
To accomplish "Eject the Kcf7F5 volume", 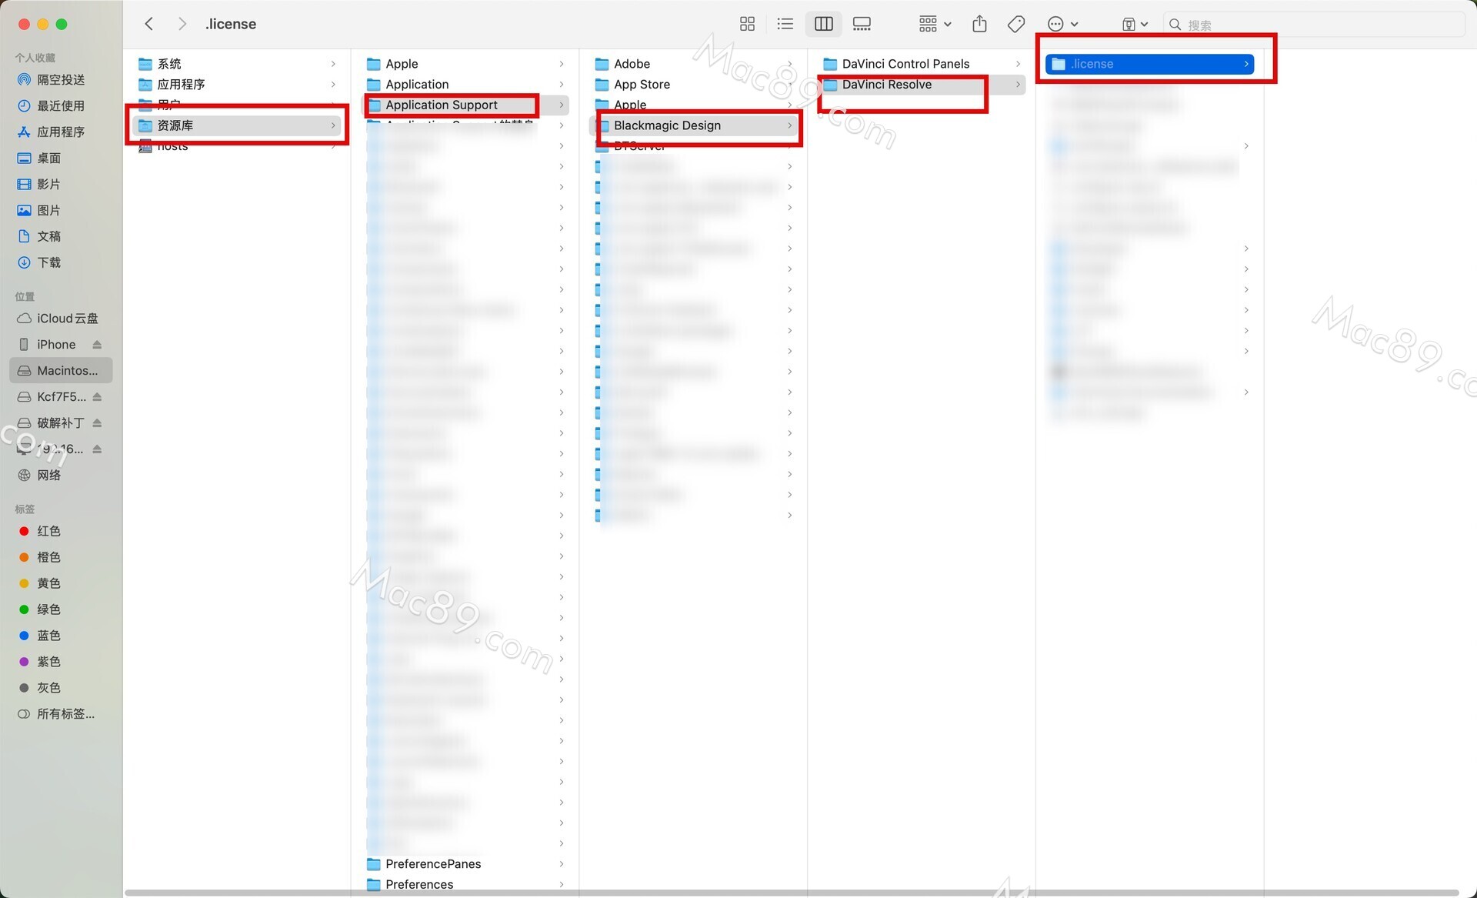I will [x=97, y=397].
